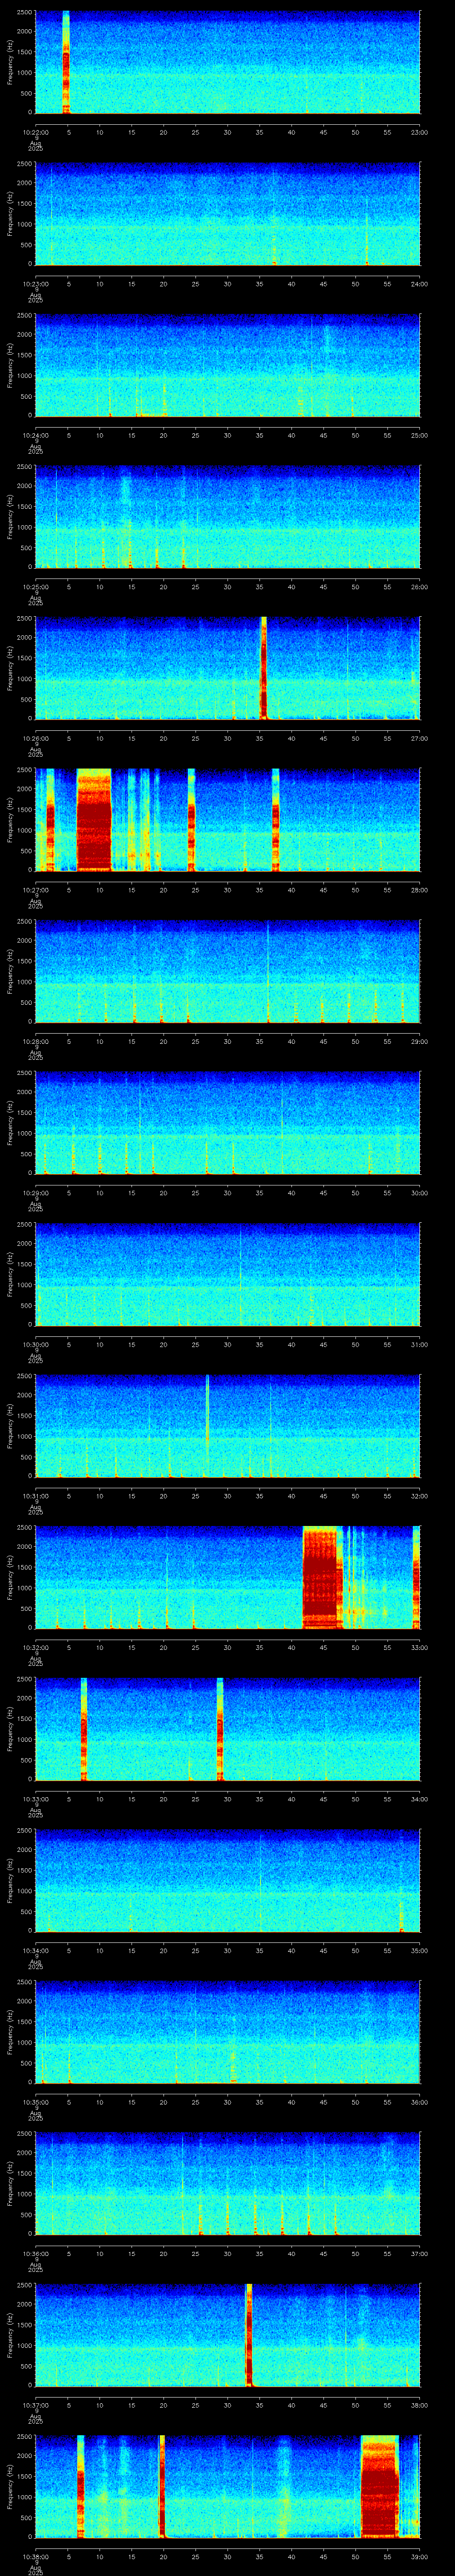Click the Frequency (Hz) axis label of the 10:22:00 panel
Image resolution: width=455 pixels, height=2576 pixels.
[11, 62]
